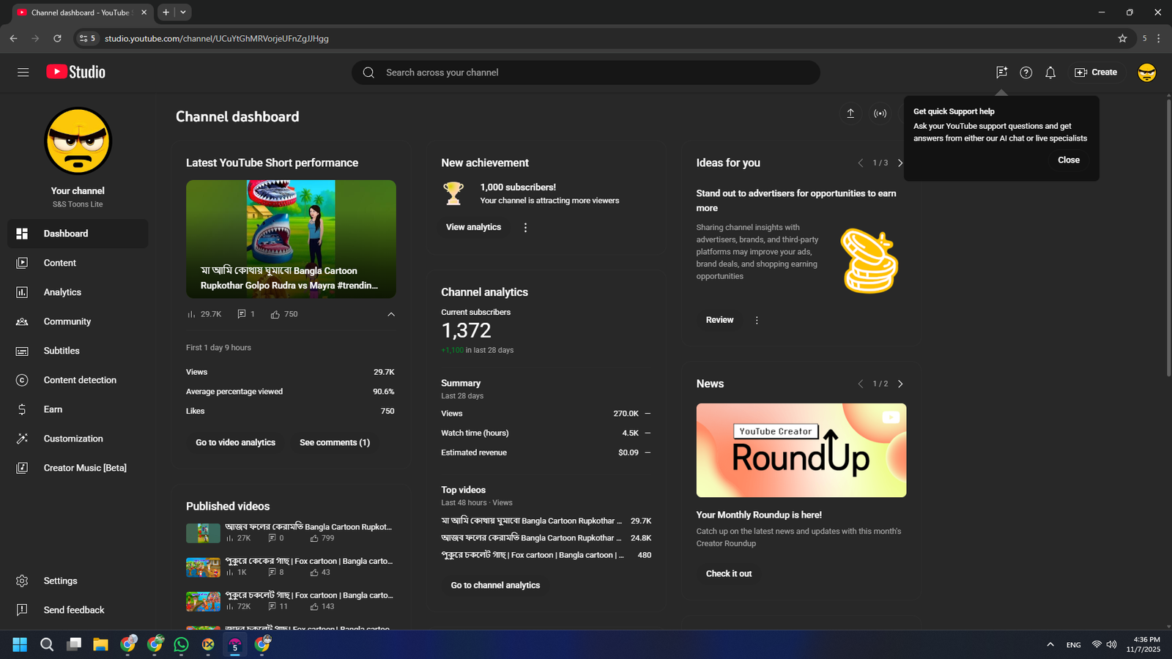Open three-dot menu beside Review button
This screenshot has width=1172, height=659.
(757, 320)
